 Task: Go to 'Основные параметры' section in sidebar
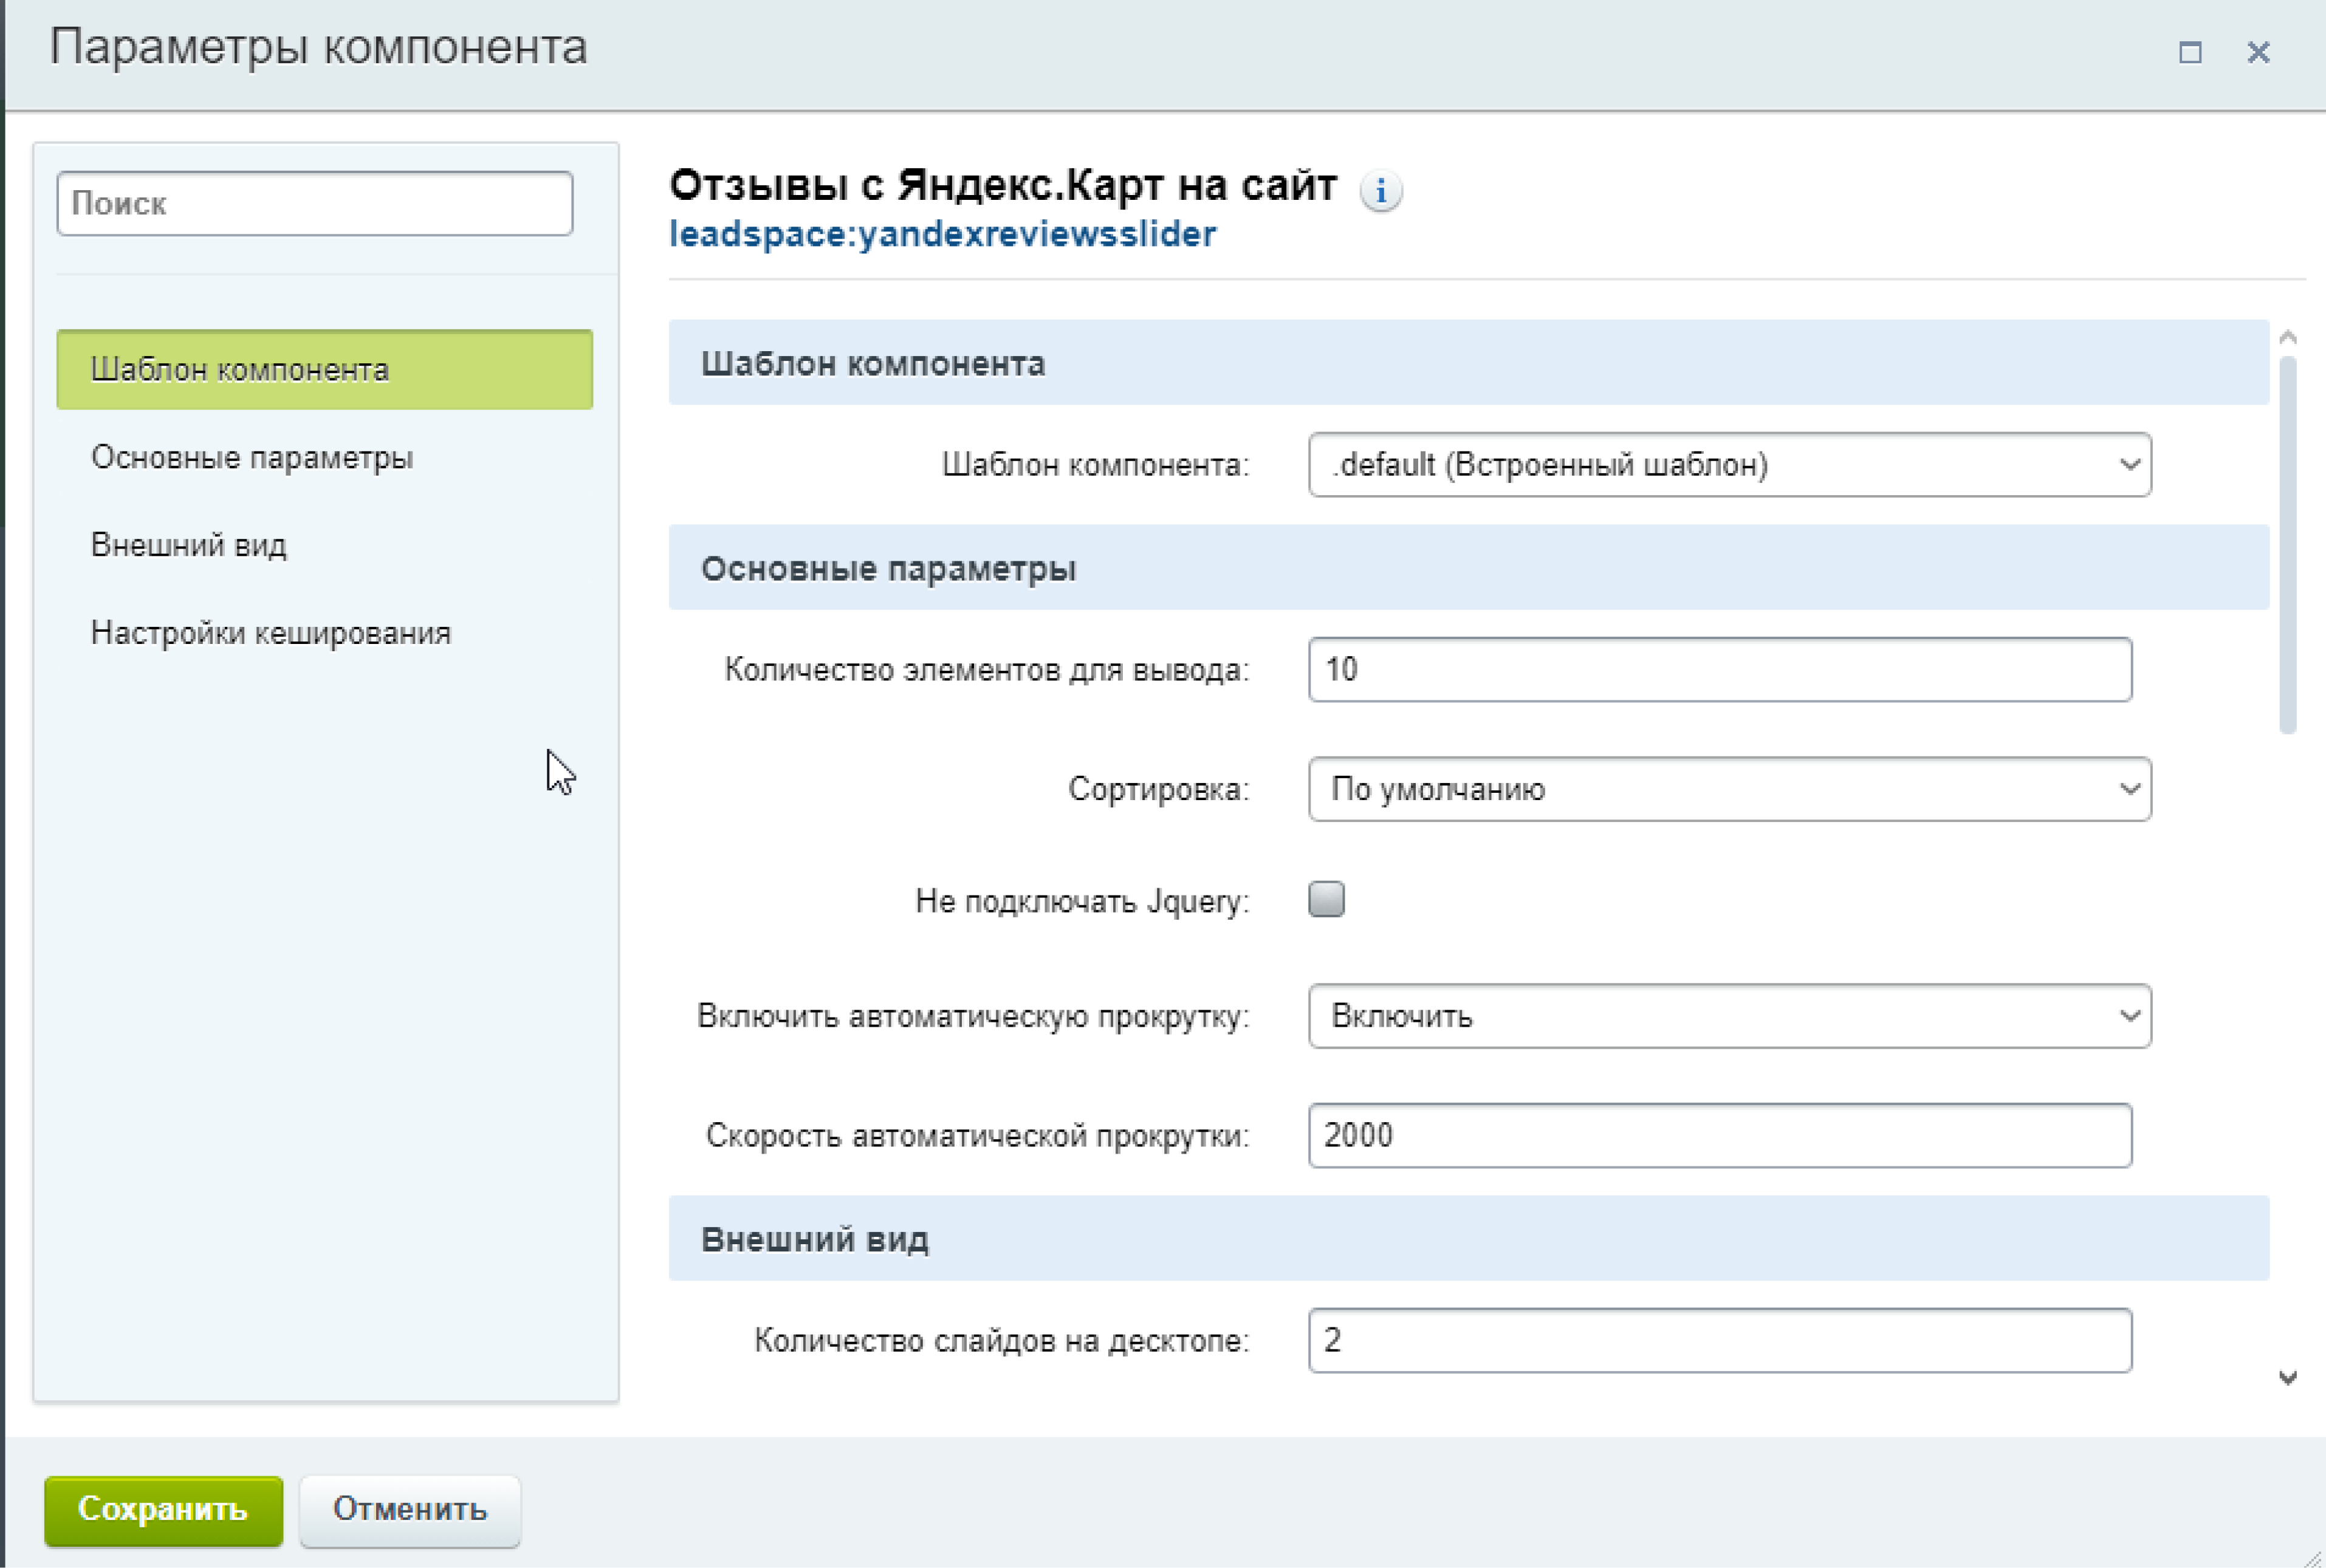252,457
